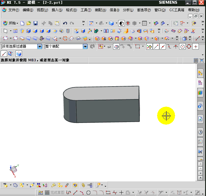Toggle Enable Snap Point
Viewport: 206px width, 196px height.
pos(150,47)
